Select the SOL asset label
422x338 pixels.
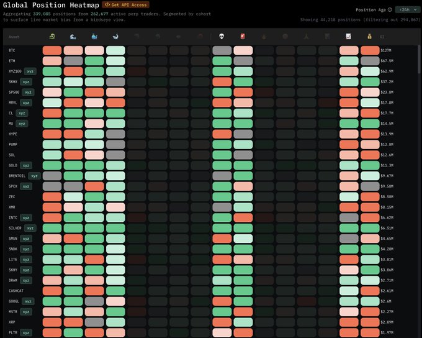pos(12,155)
